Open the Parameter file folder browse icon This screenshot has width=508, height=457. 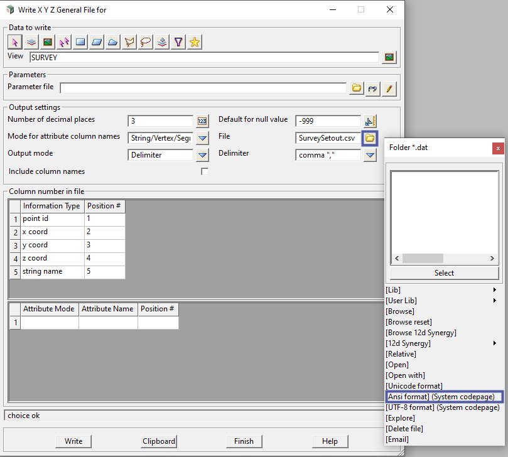coord(357,89)
